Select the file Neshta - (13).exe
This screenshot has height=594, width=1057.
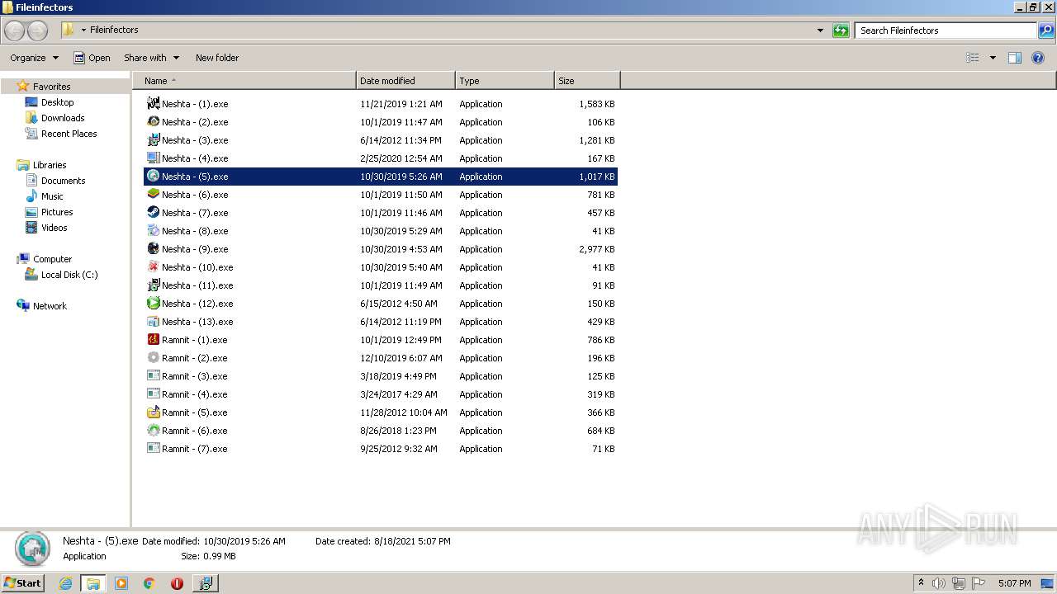click(x=381, y=322)
